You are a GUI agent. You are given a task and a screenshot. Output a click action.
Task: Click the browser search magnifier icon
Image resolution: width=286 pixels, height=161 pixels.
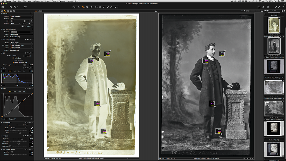pos(282,11)
